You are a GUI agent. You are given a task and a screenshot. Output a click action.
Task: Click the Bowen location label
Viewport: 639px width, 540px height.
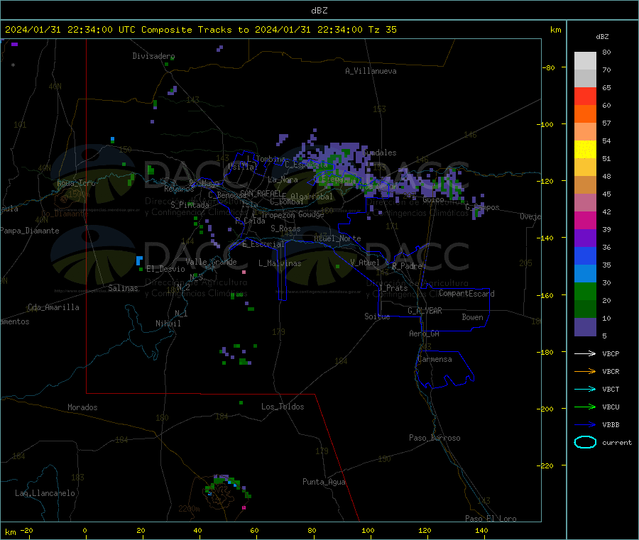coord(472,317)
